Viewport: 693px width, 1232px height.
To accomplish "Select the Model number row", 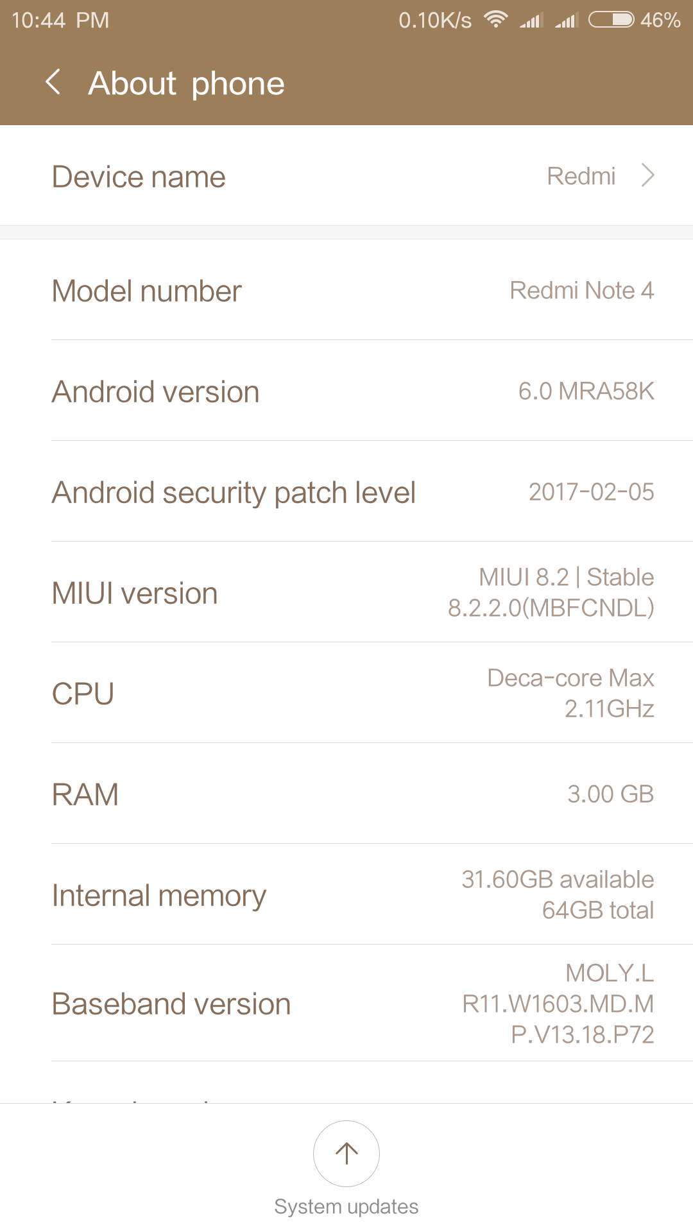I will [346, 291].
